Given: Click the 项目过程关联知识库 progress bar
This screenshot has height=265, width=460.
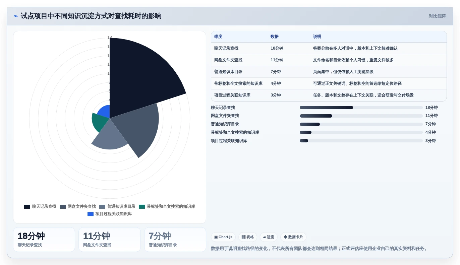Looking at the screenshot, I should [x=361, y=141].
